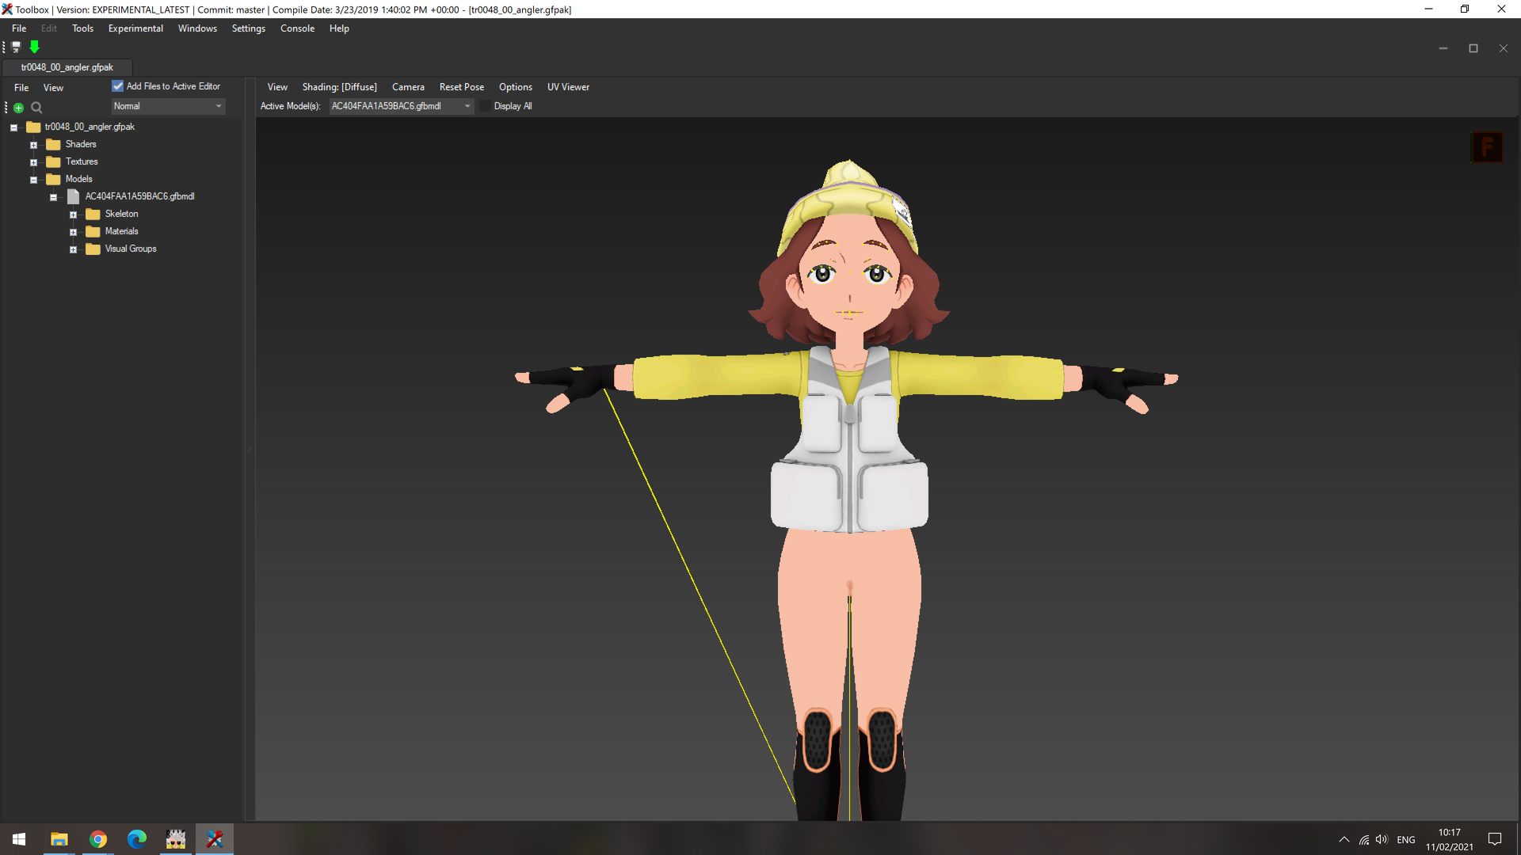Viewport: 1521px width, 855px height.
Task: Click the Textures folder icon
Action: pos(53,161)
